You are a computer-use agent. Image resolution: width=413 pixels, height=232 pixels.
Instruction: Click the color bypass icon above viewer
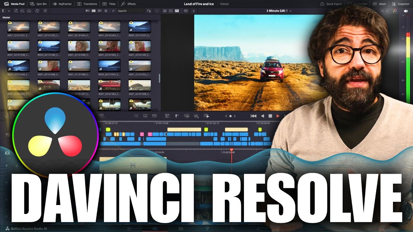395,11
